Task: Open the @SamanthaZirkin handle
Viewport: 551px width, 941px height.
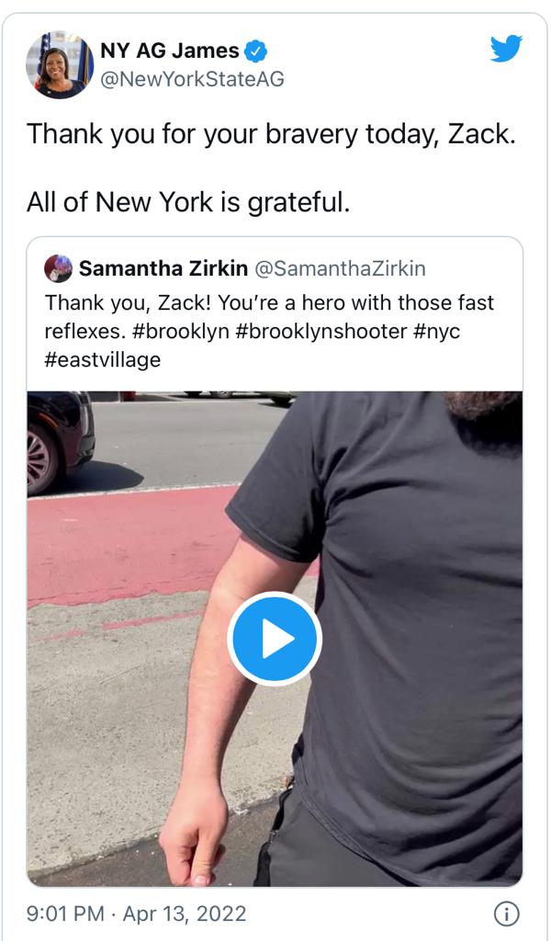Action: click(340, 268)
